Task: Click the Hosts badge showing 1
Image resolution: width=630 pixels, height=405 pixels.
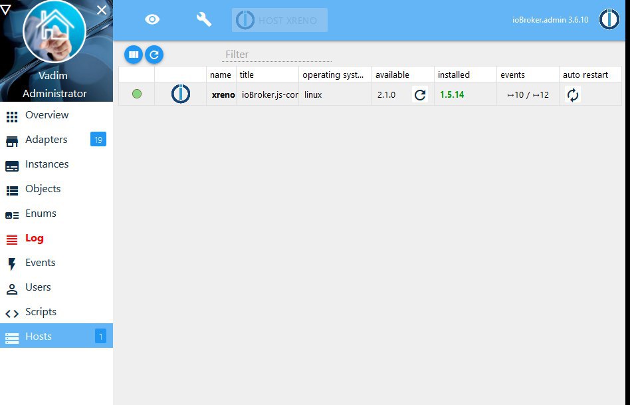Action: [100, 336]
